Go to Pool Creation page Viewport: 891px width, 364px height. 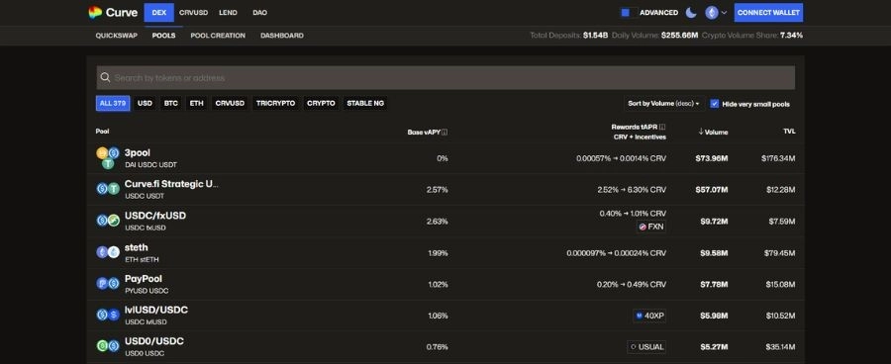[218, 36]
